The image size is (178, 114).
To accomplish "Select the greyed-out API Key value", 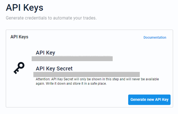I will click(x=72, y=59).
